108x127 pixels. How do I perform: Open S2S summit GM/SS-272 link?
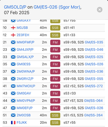click(94, 86)
